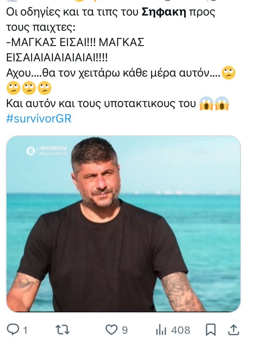Click the first screaming face emoji

click(206, 103)
